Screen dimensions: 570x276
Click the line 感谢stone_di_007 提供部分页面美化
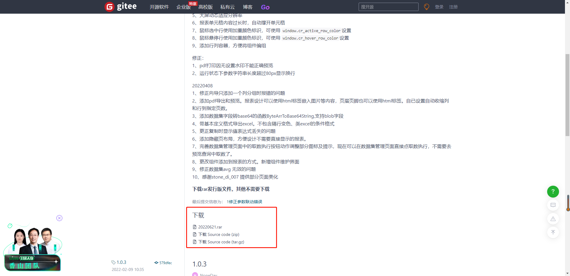pyautogui.click(x=240, y=177)
